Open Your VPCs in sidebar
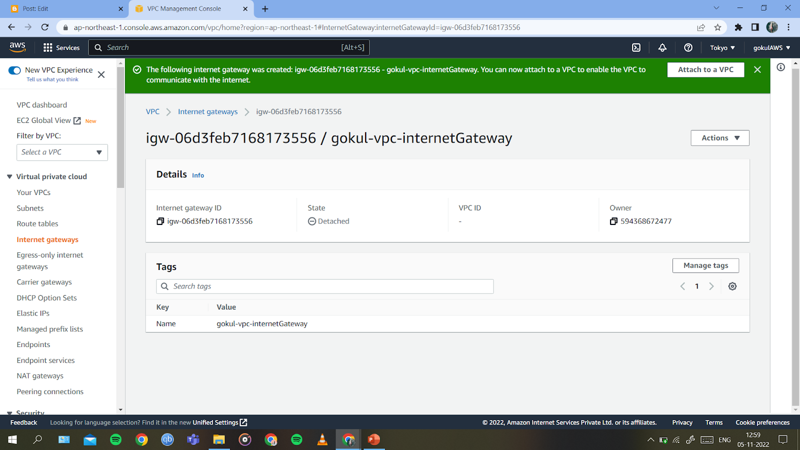This screenshot has width=800, height=450. coord(33,192)
